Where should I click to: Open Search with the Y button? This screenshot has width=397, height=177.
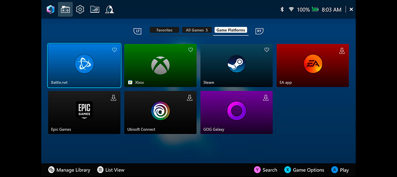click(x=266, y=170)
